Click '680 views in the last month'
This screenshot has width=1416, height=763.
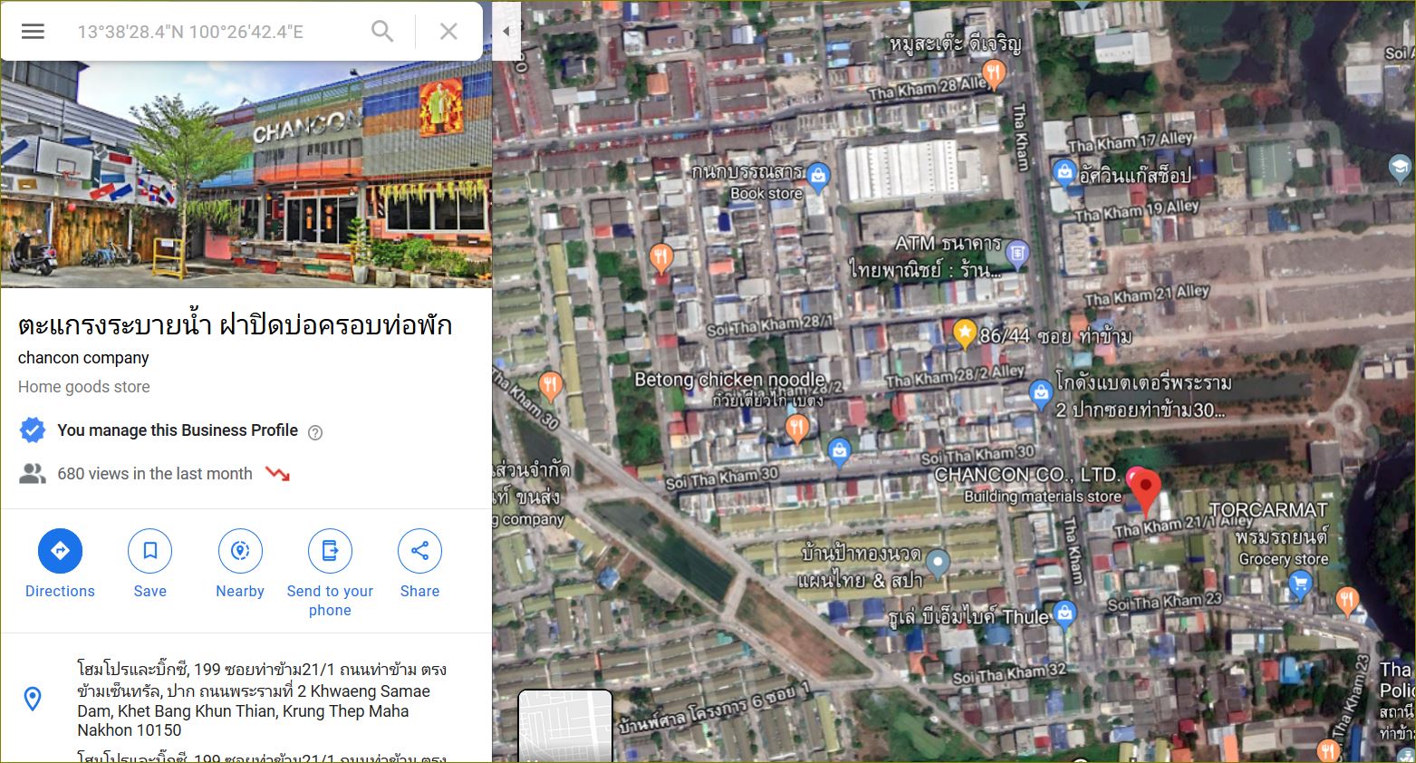point(155,474)
